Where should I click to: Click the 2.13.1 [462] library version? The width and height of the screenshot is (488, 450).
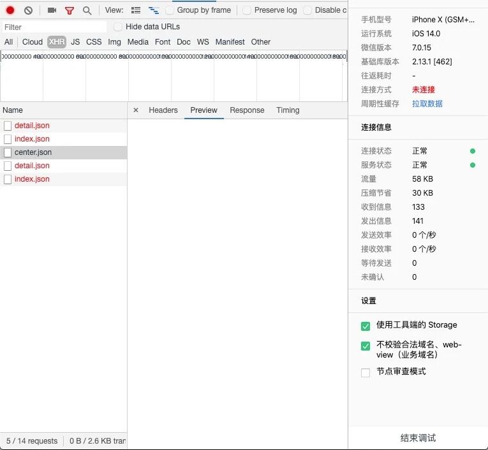(432, 62)
